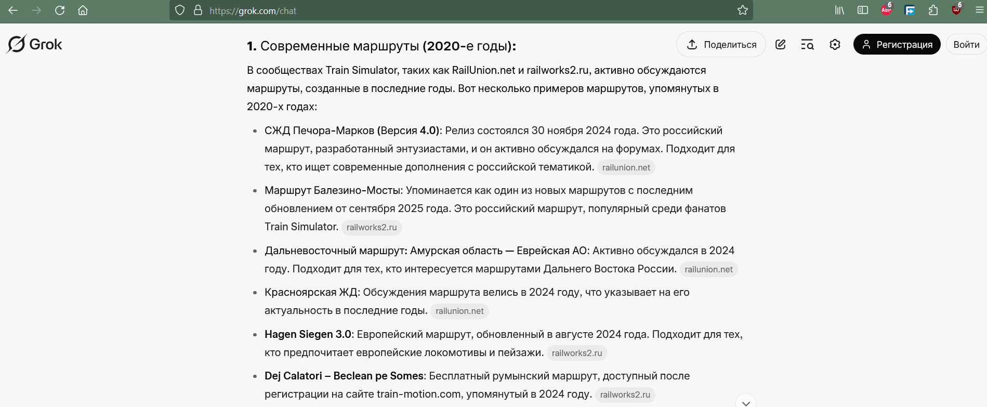View site security padlock info
This screenshot has height=407, width=987.
[198, 10]
